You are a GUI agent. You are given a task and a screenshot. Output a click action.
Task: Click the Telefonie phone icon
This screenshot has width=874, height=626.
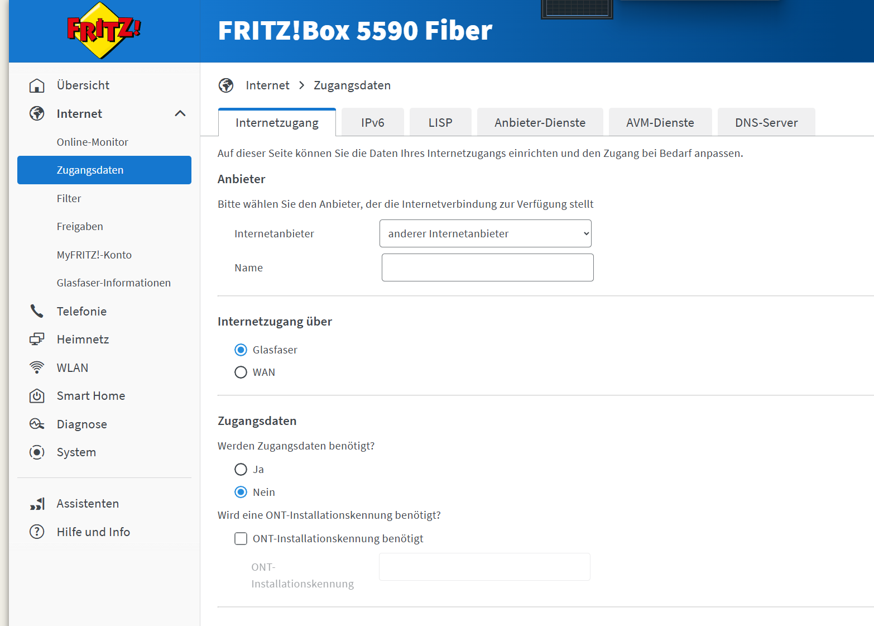[37, 311]
